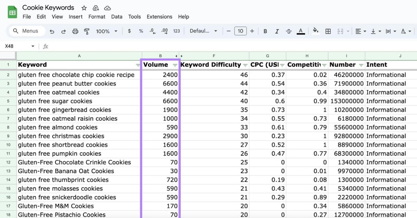
Task: Select the paint format roller icon
Action: pyautogui.click(x=87, y=31)
